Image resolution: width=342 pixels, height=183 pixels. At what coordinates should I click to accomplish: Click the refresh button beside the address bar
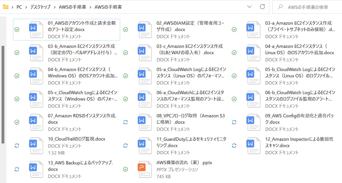[262, 7]
